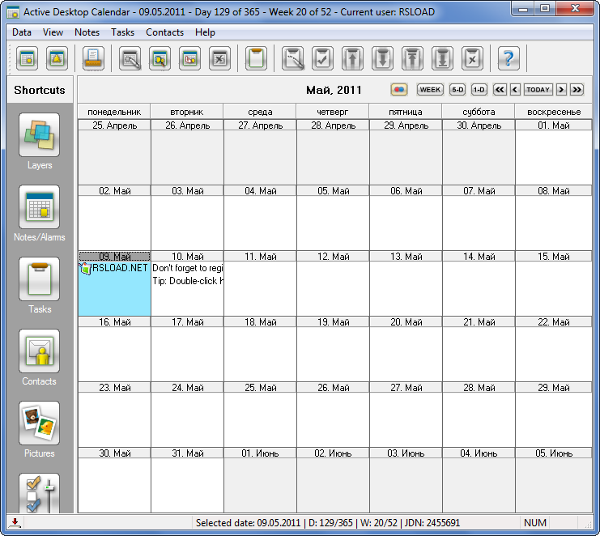Image resolution: width=600 pixels, height=536 pixels.
Task: Switch to WEEK view
Action: (430, 90)
